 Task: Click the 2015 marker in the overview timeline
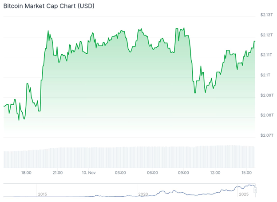coord(43,194)
